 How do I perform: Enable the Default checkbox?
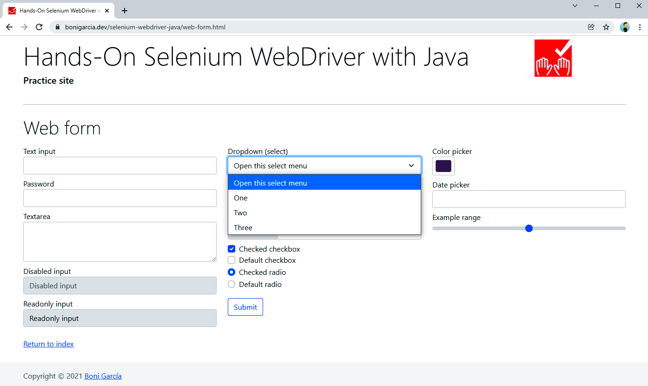point(231,260)
